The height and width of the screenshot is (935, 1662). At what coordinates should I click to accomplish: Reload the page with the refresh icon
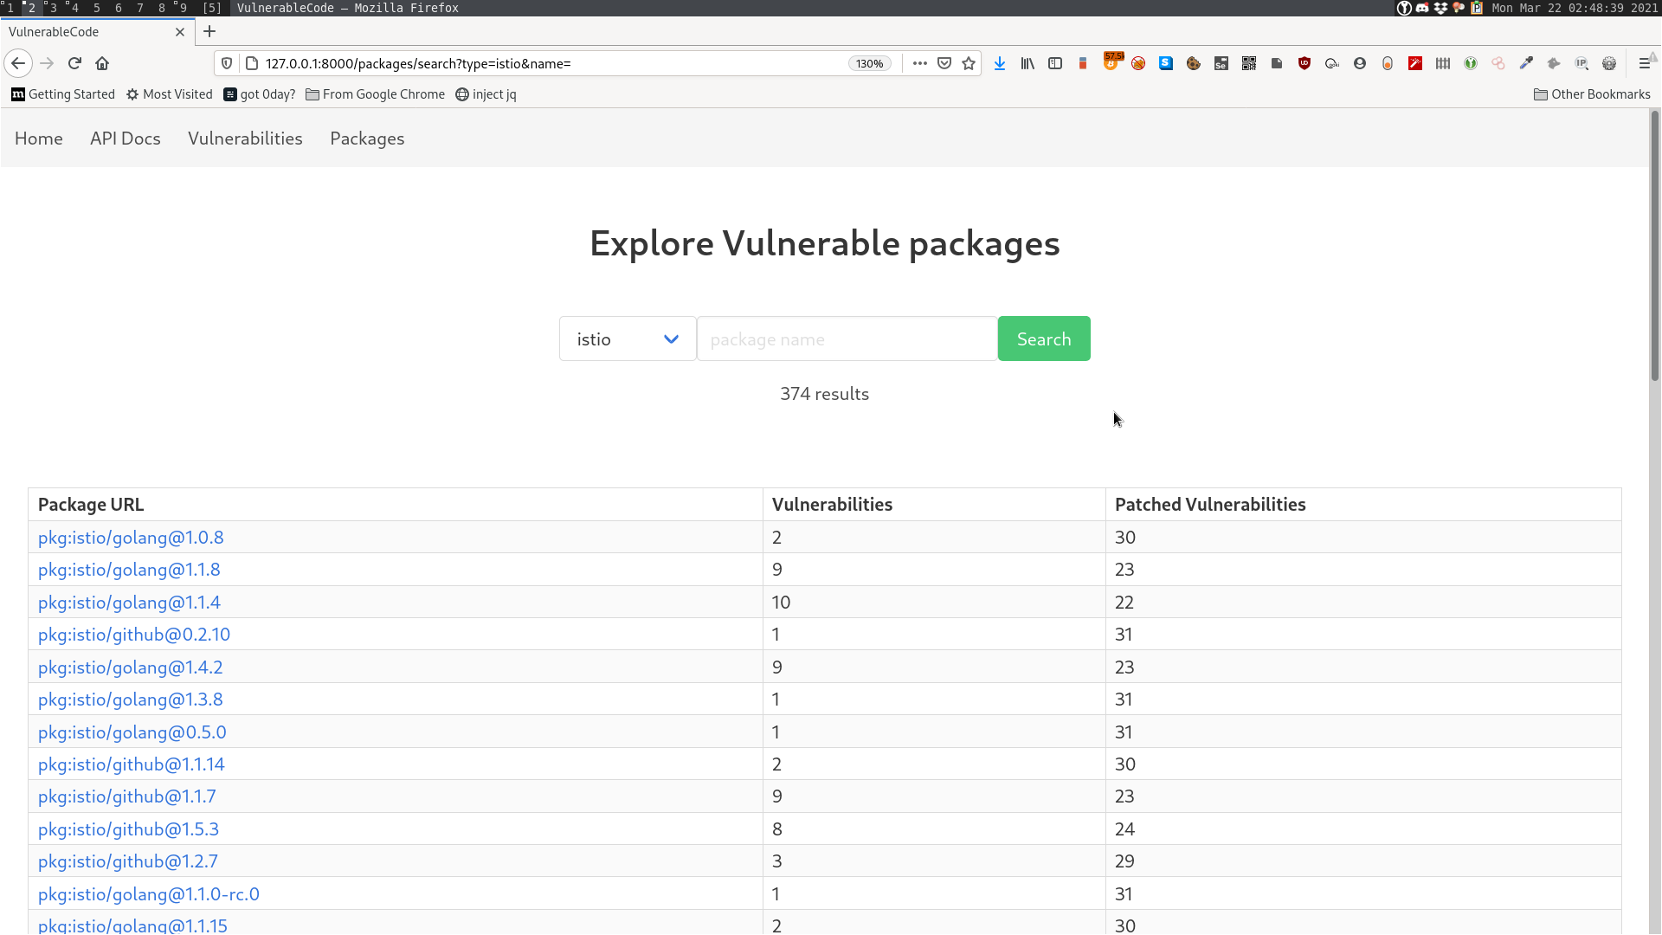pyautogui.click(x=74, y=63)
